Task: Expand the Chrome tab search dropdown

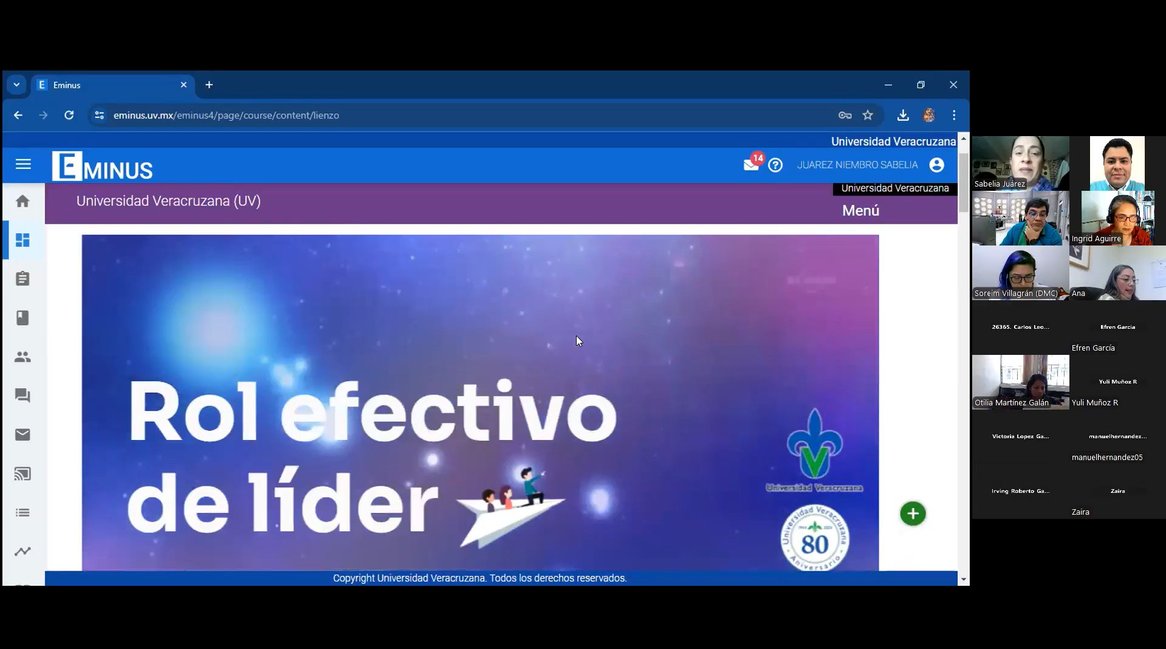Action: [x=16, y=85]
